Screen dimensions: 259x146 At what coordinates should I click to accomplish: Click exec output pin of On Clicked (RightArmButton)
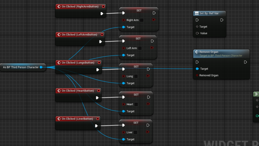pos(102,14)
